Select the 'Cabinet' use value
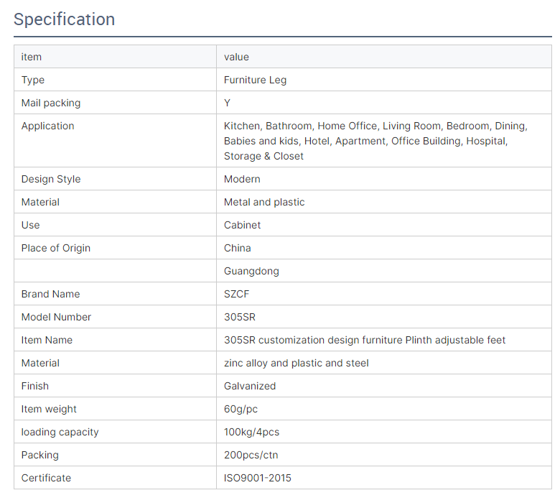 coord(242,225)
